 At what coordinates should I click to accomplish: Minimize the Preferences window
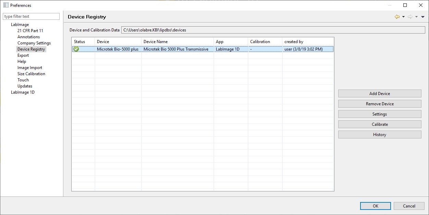(389, 5)
